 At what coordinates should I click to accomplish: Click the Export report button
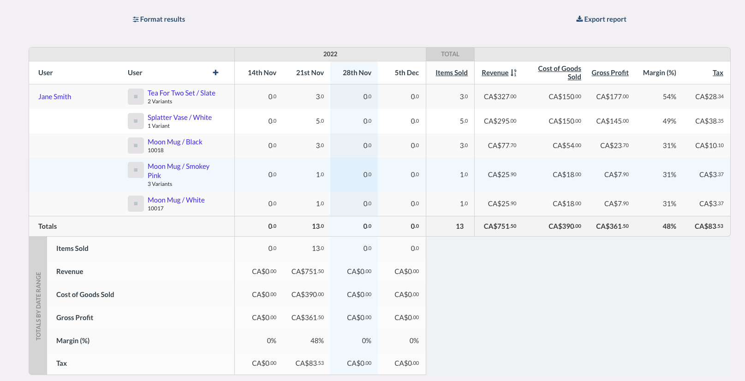(605, 19)
